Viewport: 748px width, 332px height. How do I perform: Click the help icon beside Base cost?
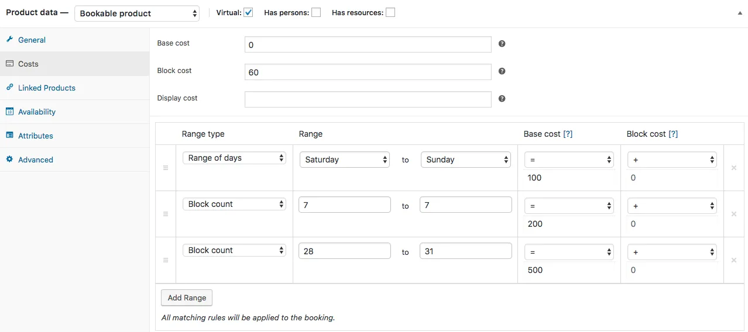502,44
